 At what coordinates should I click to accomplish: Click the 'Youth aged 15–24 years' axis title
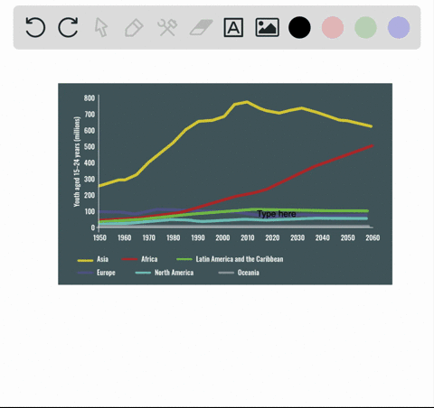(x=77, y=162)
